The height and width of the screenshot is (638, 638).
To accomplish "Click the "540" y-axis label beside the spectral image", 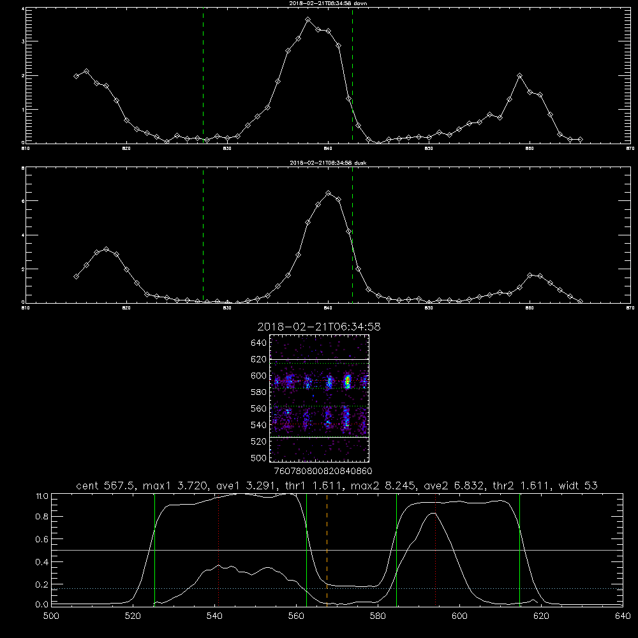I will (259, 425).
